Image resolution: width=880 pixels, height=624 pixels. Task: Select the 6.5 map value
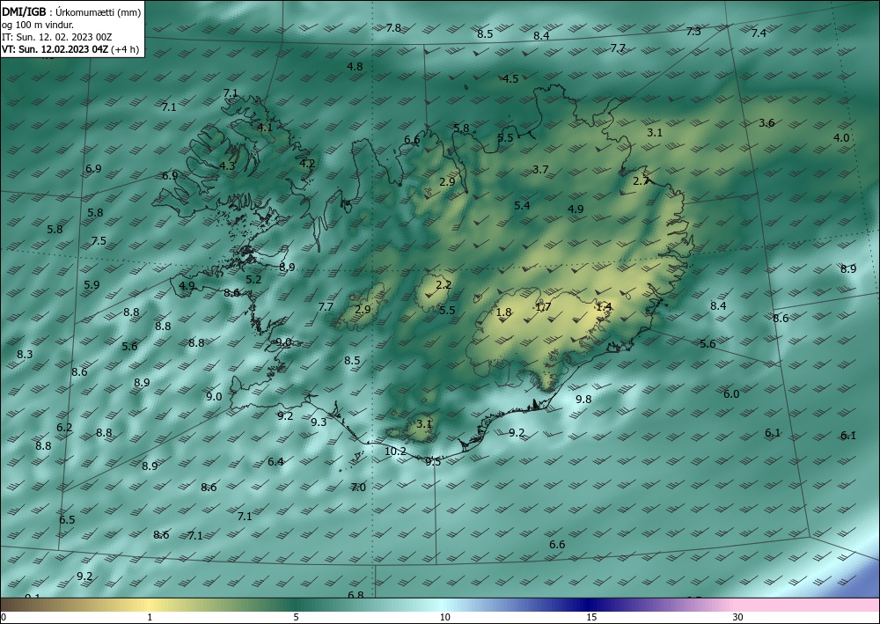click(x=67, y=519)
